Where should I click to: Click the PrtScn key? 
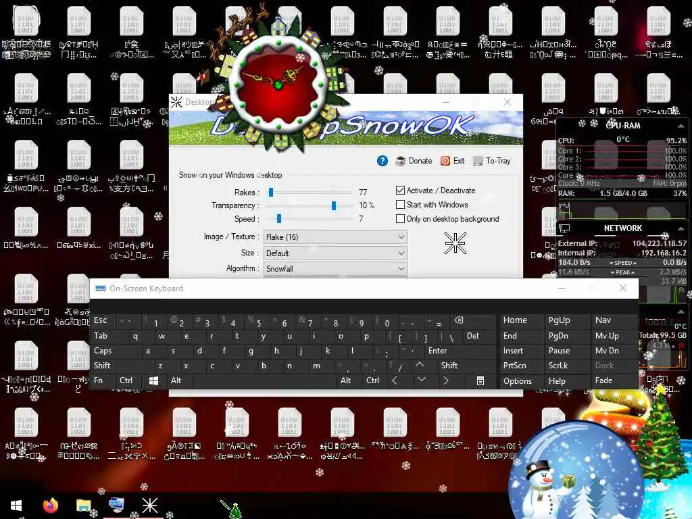(520, 366)
